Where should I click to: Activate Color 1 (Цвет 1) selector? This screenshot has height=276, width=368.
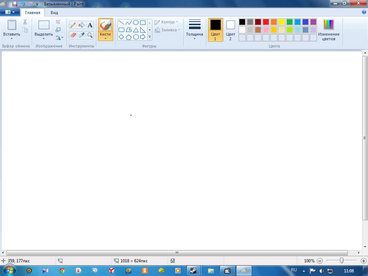216,29
